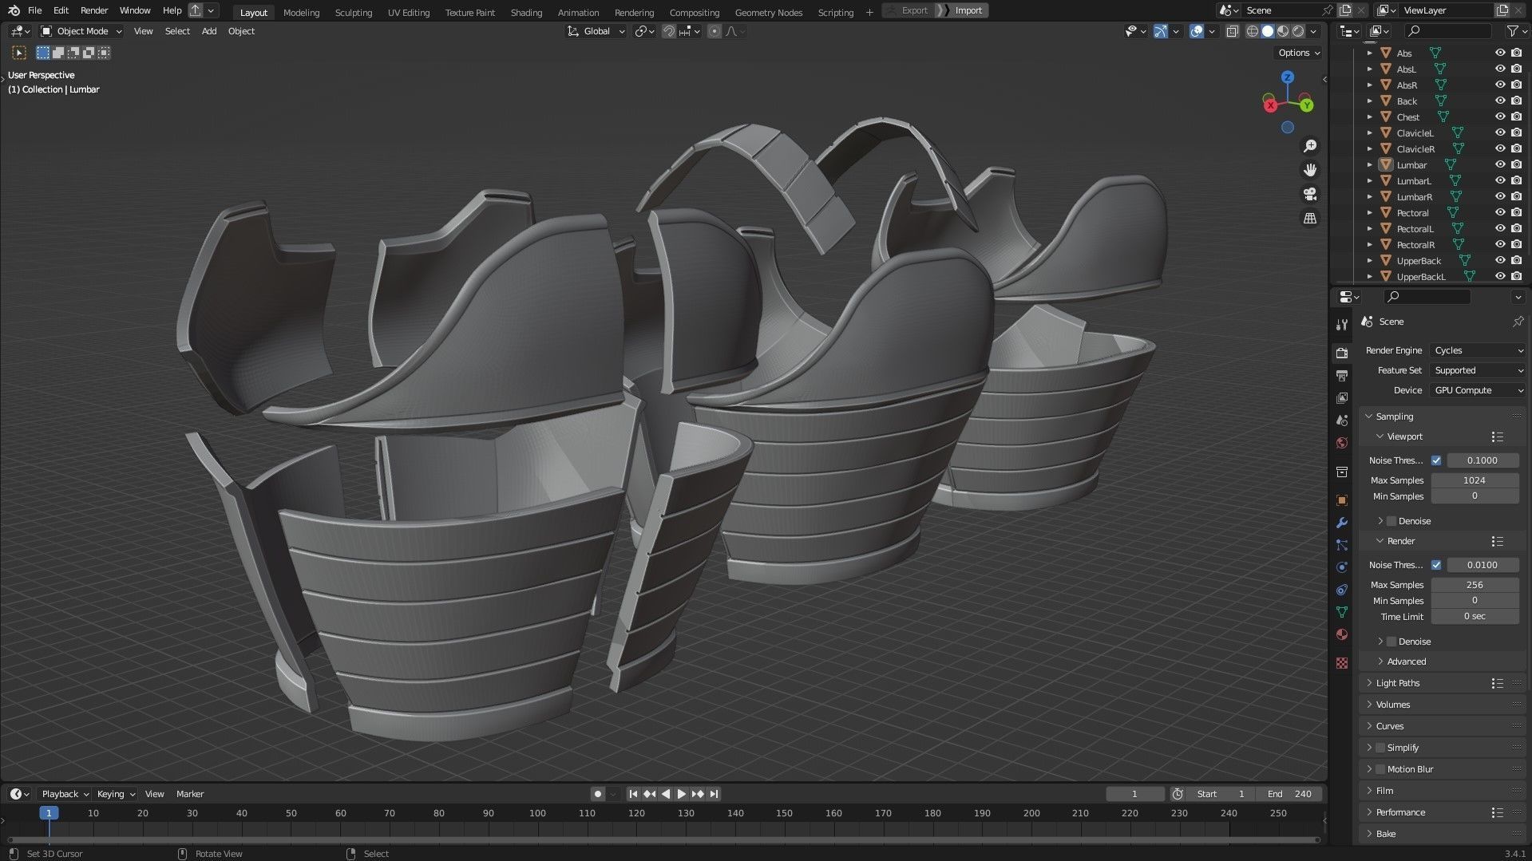Switch perspective/orthographic grid gizmo icon
The width and height of the screenshot is (1532, 861).
1310,218
